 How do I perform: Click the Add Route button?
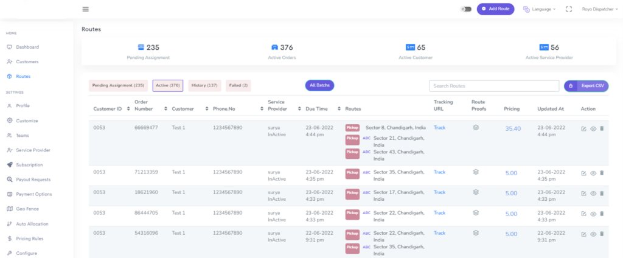(x=495, y=9)
